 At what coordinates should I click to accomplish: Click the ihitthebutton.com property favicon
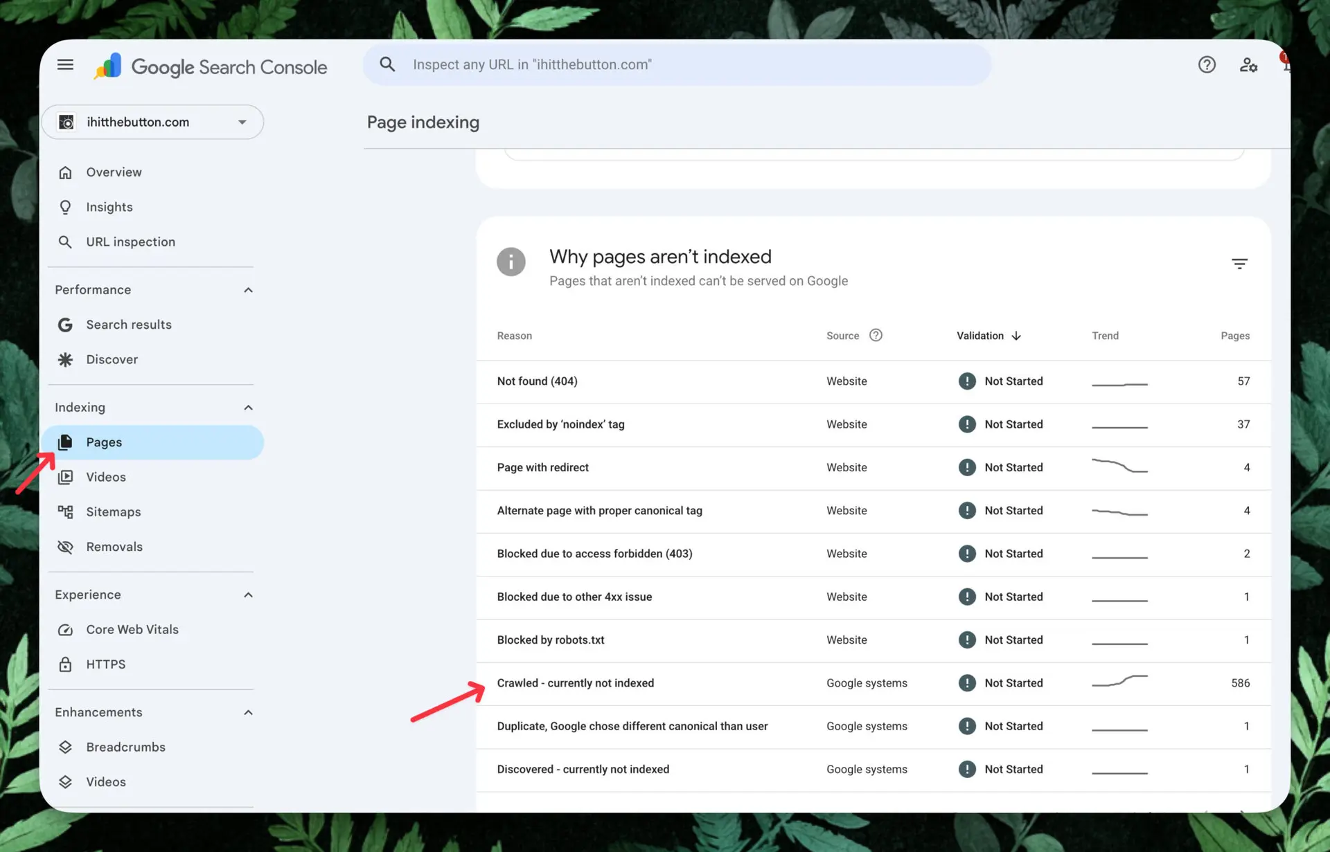click(x=66, y=123)
